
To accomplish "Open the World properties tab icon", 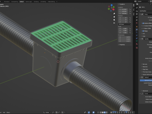I will pos(137,23).
